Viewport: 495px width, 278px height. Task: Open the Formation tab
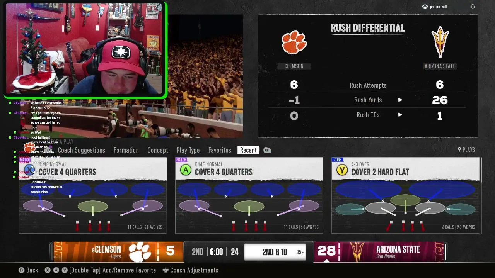[x=126, y=150]
